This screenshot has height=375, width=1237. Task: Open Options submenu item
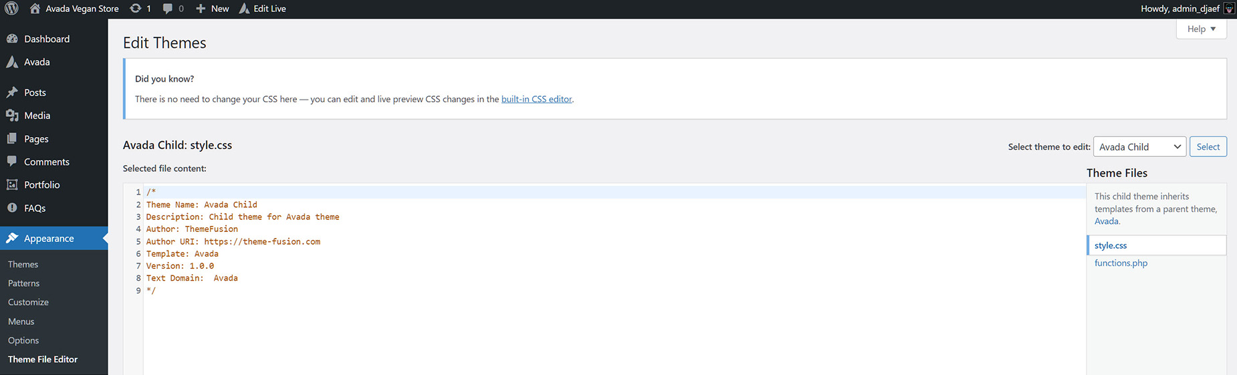[23, 340]
